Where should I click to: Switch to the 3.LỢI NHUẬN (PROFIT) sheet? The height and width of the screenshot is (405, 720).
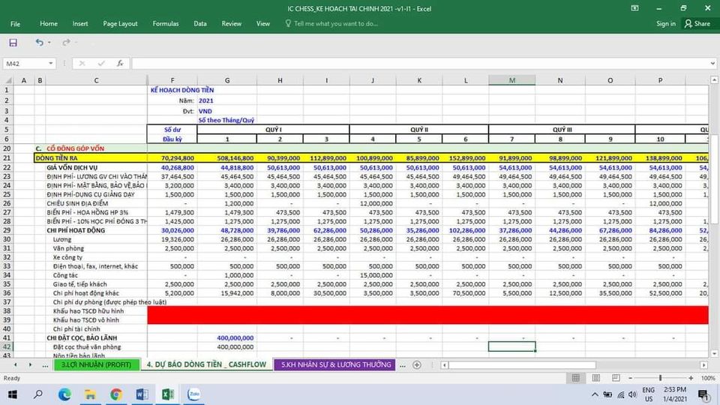[95, 365]
